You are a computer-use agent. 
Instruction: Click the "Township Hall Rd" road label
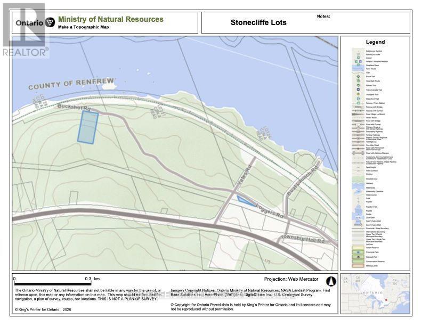303,239
